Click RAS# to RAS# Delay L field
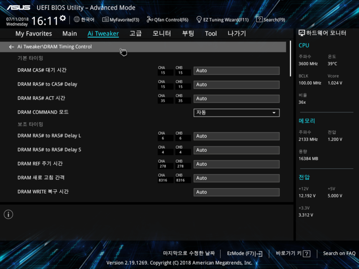Image resolution: width=359 pixels, height=269 pixels. (x=237, y=136)
